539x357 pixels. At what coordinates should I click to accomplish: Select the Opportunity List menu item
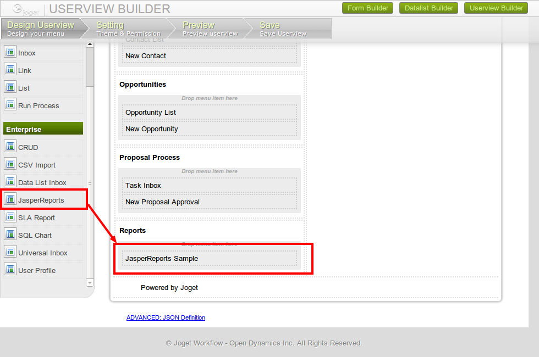pyautogui.click(x=210, y=112)
